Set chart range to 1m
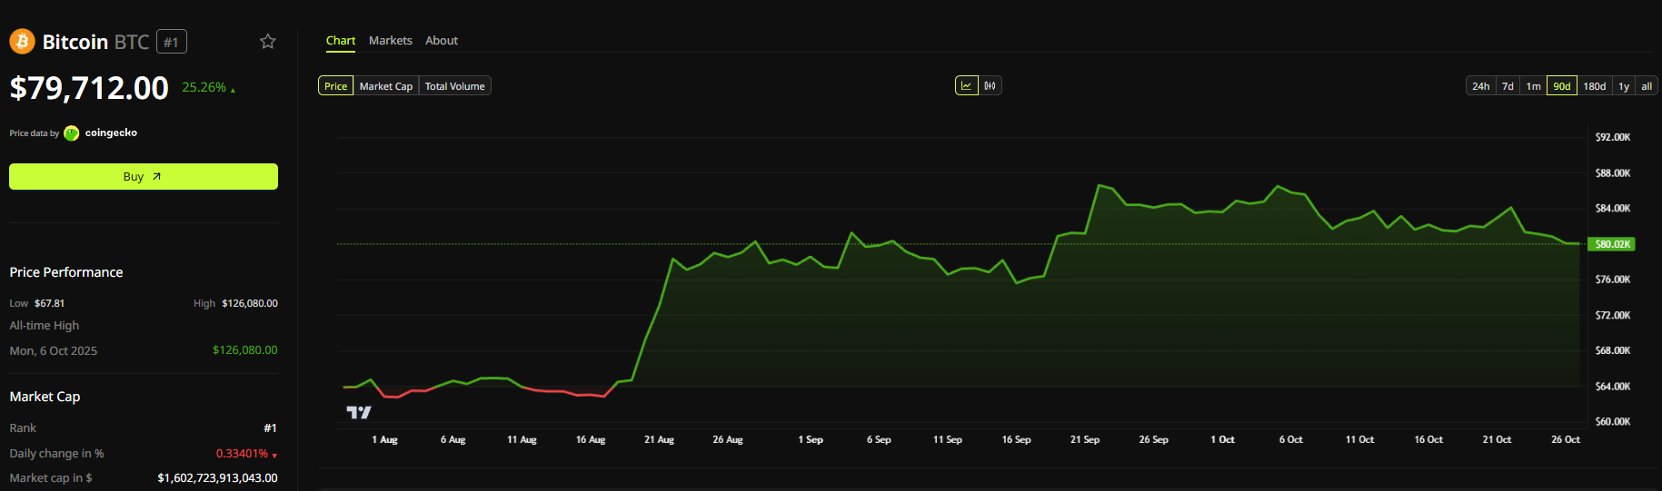The image size is (1662, 491). 1533,86
